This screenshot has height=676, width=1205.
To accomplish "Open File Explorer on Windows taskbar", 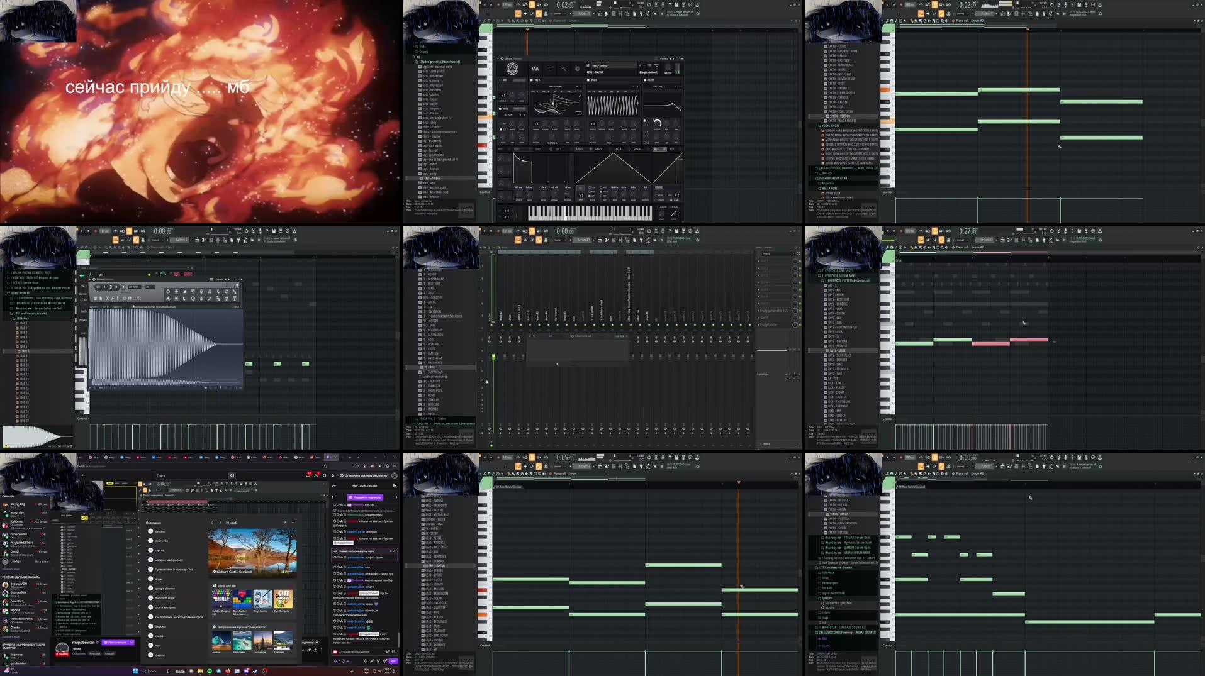I will click(201, 671).
